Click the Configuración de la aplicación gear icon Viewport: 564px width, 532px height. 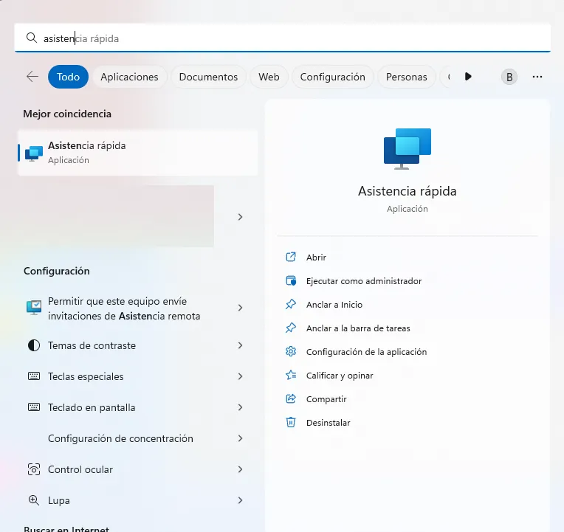pyautogui.click(x=291, y=352)
